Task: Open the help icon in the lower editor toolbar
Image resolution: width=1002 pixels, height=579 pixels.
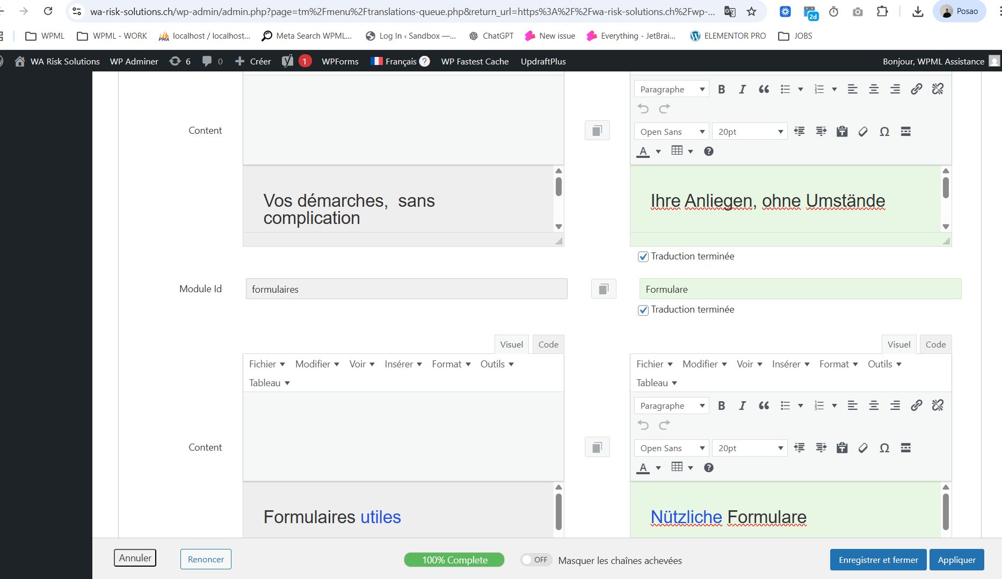Action: [709, 468]
